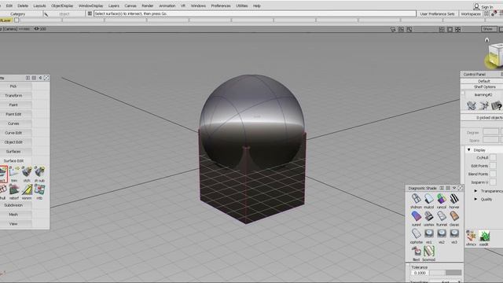The height and width of the screenshot is (283, 503).
Task: Open the Pick palette tab
Action: click(13, 86)
